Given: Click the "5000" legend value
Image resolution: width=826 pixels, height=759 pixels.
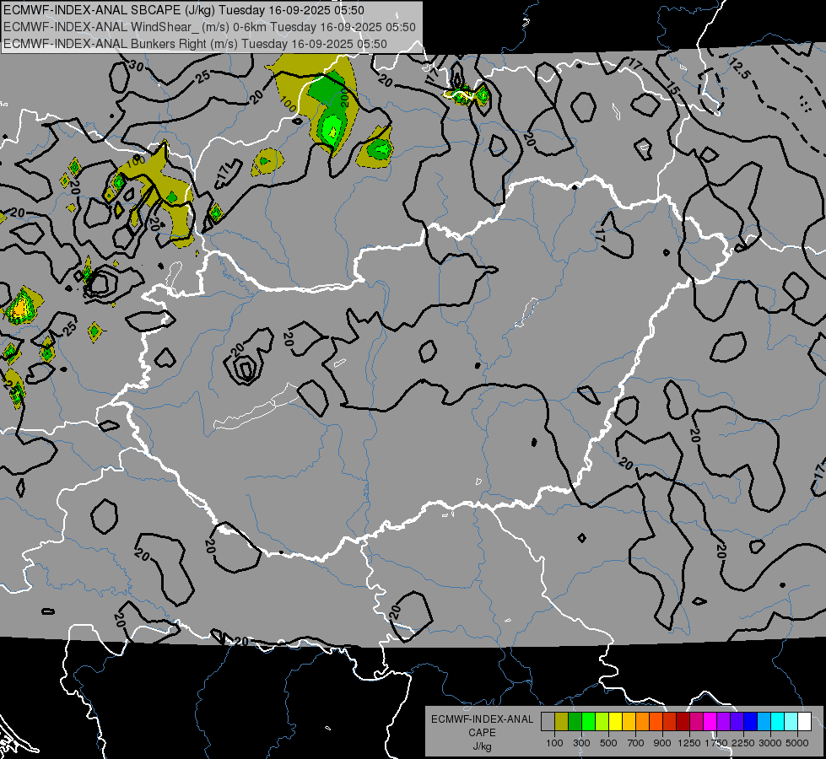Looking at the screenshot, I should (797, 743).
